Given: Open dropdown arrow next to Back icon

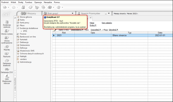Looking at the screenshot, I should [8, 7].
